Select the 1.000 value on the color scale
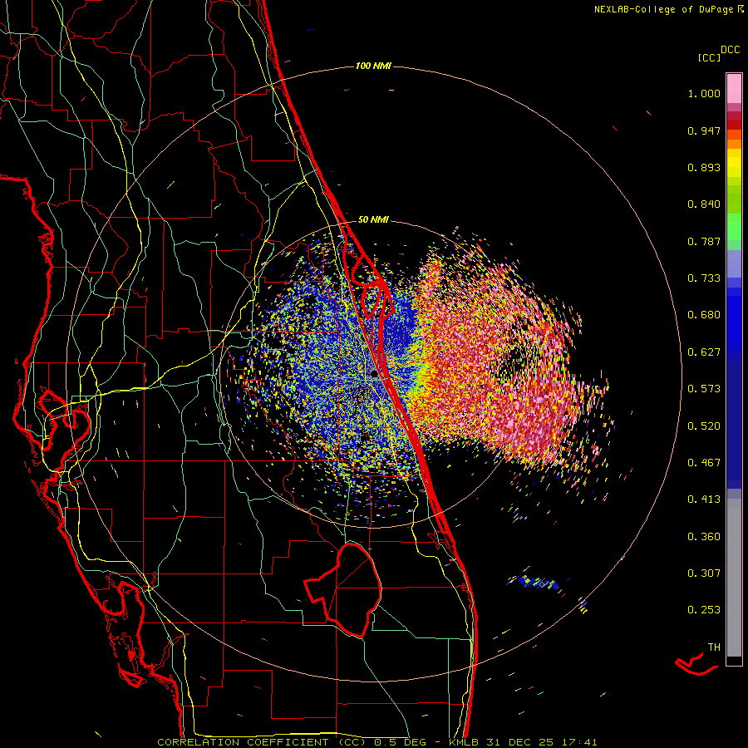This screenshot has width=748, height=748. click(704, 93)
